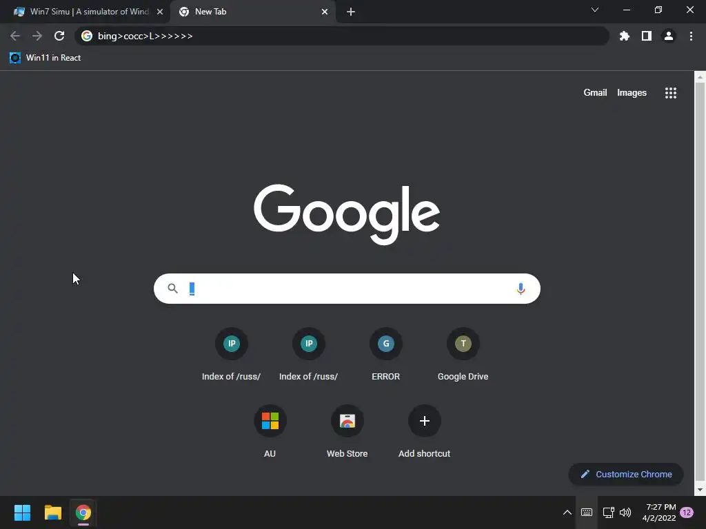
Task: Click the Google logo
Action: pos(347,214)
